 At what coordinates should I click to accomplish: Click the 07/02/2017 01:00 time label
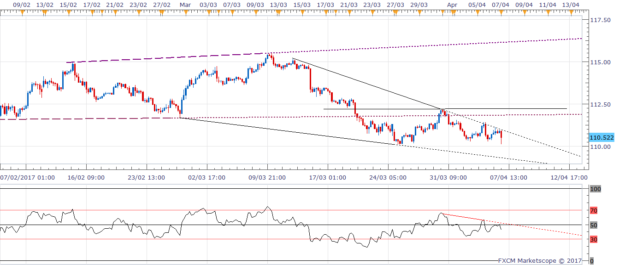28,177
